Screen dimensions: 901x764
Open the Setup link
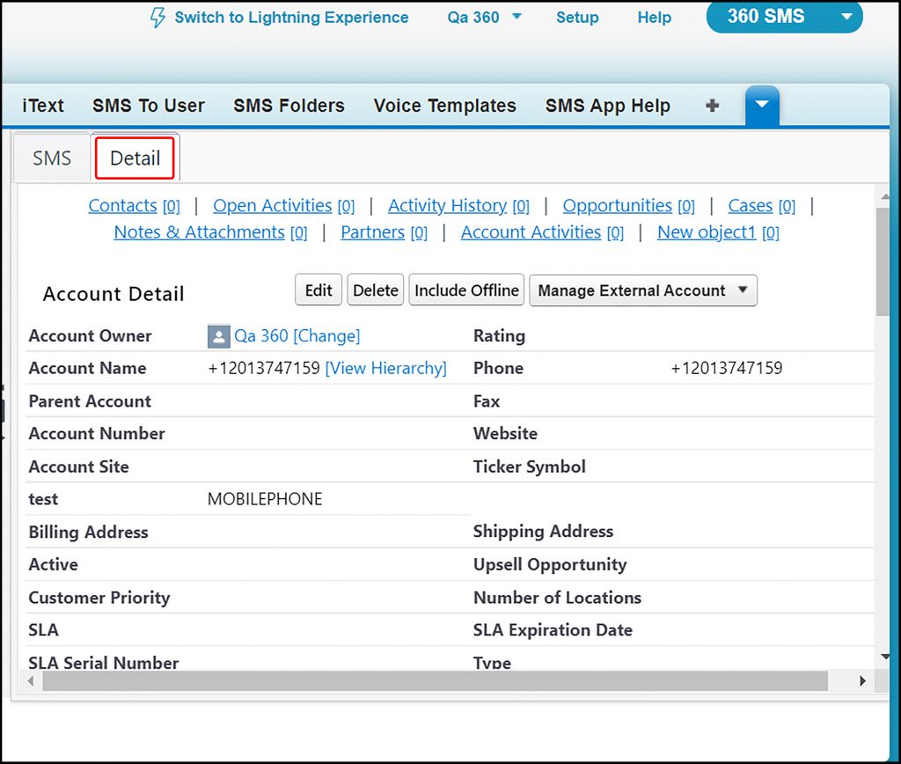(x=577, y=18)
